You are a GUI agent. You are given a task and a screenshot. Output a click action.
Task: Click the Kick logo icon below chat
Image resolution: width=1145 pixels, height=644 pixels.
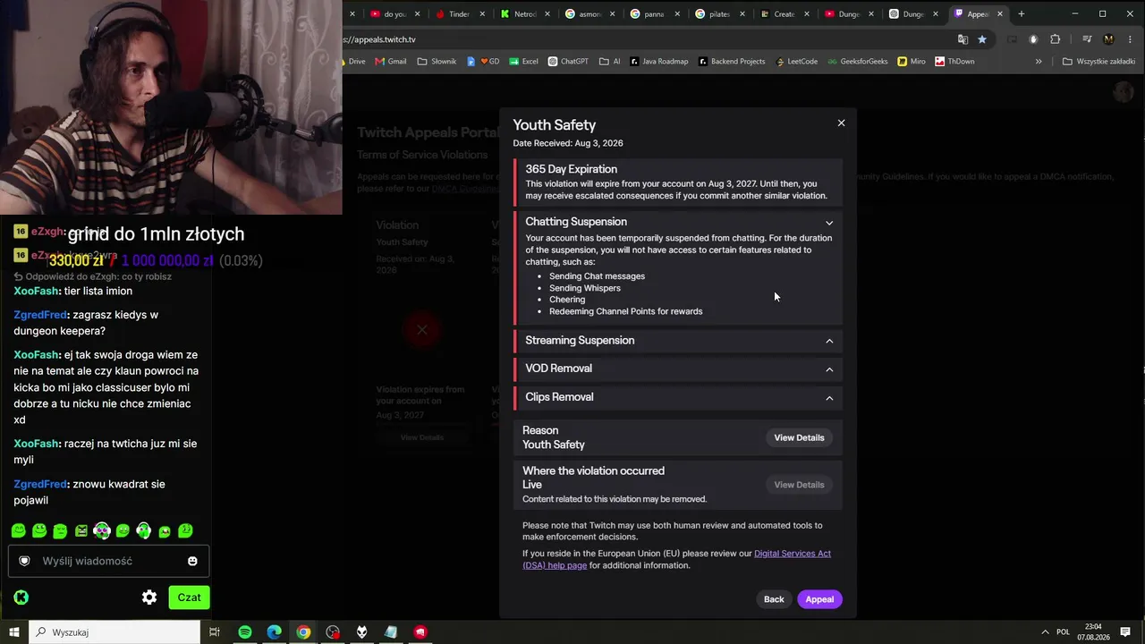[x=21, y=597]
